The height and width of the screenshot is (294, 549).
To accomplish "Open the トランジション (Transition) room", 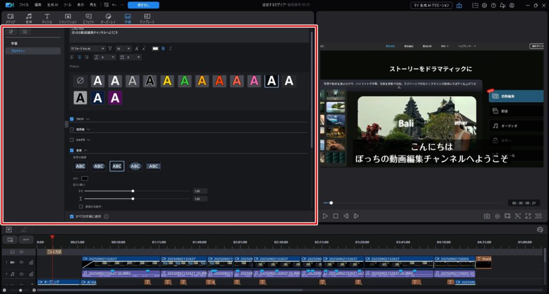I will click(x=68, y=18).
